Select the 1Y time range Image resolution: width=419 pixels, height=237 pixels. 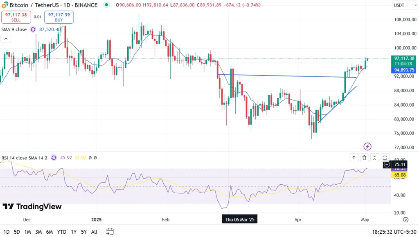[74, 232]
